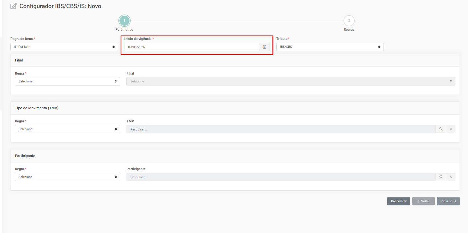
Task: Click the Participante Pesquisar search field
Action: pos(281,177)
